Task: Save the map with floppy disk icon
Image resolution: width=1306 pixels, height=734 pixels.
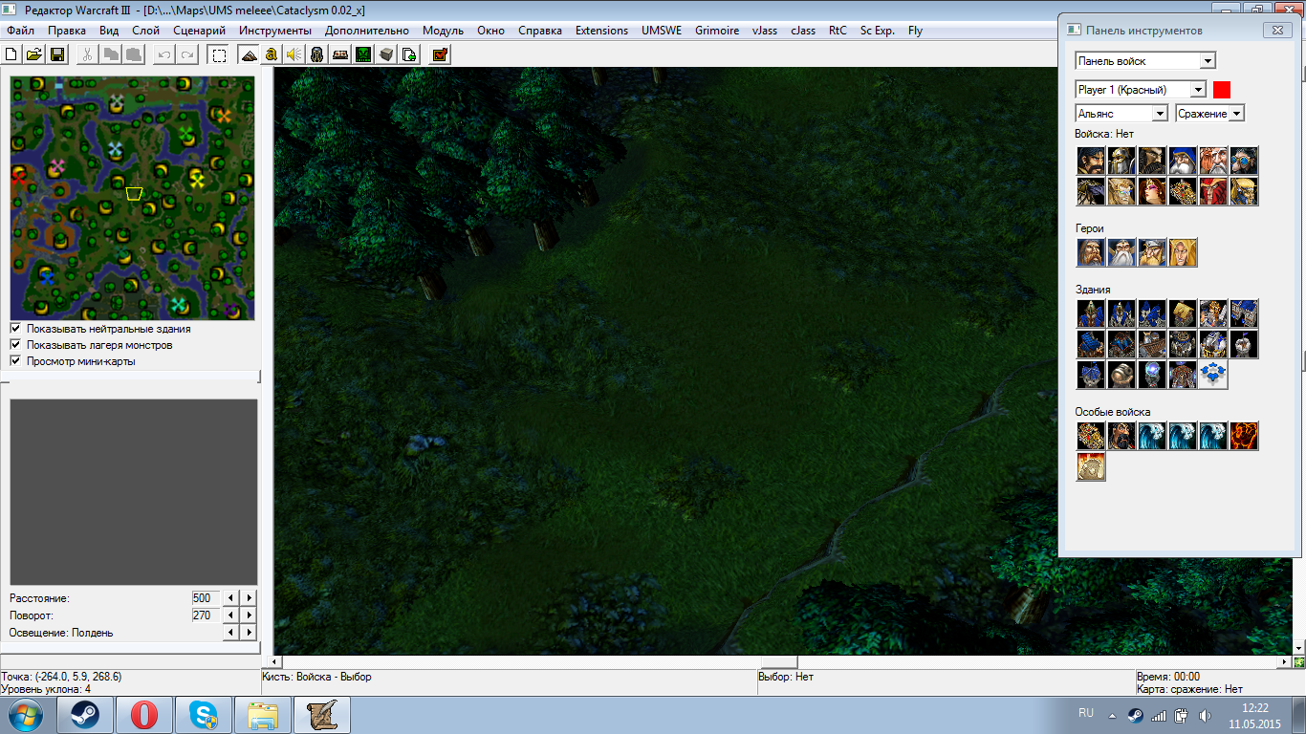Action: click(x=57, y=54)
